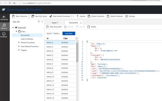Refresh the SQL API tree

pos(39,21)
